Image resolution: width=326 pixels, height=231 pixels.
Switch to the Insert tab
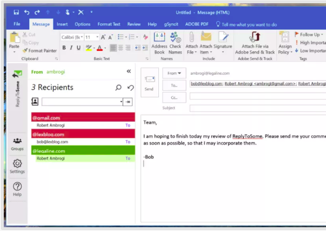[62, 24]
